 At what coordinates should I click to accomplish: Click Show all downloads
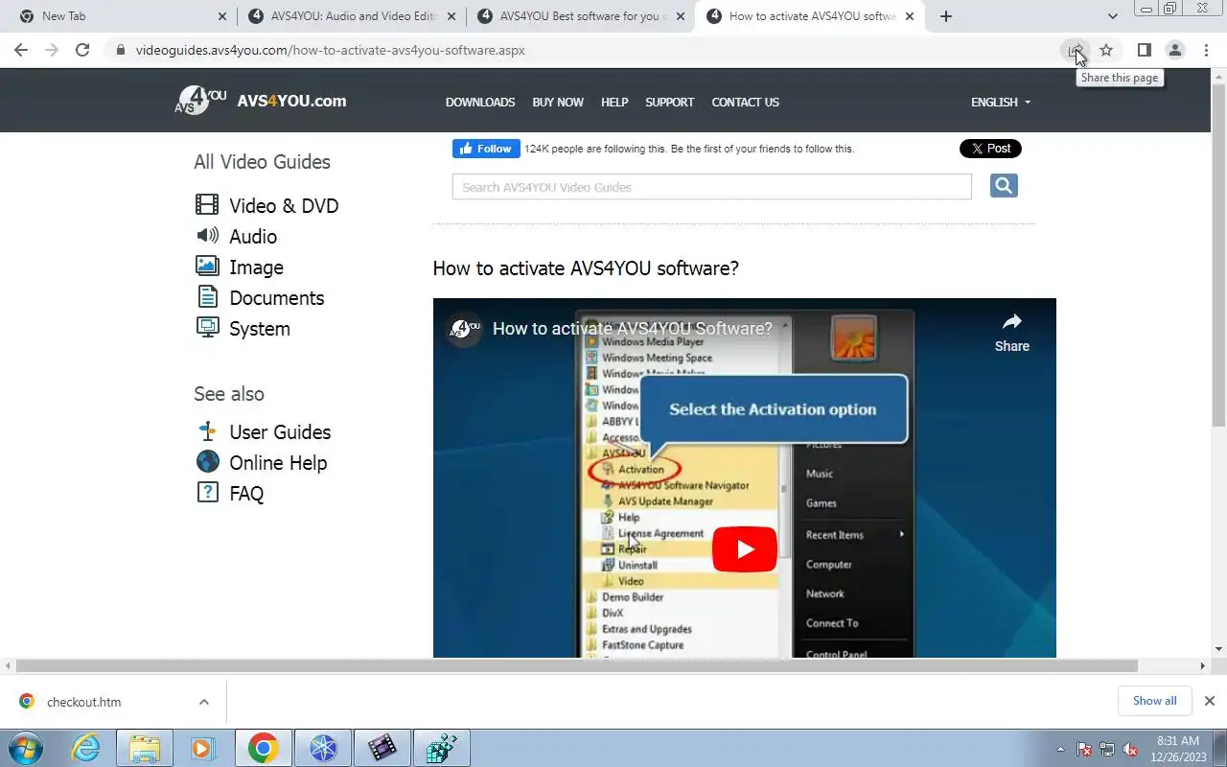click(1154, 701)
